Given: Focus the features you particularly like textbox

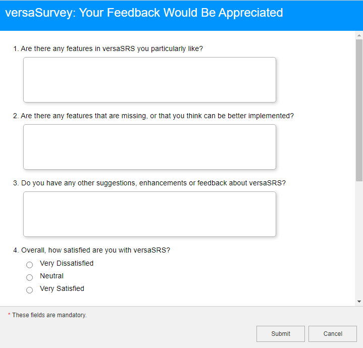Looking at the screenshot, I should click(x=149, y=80).
